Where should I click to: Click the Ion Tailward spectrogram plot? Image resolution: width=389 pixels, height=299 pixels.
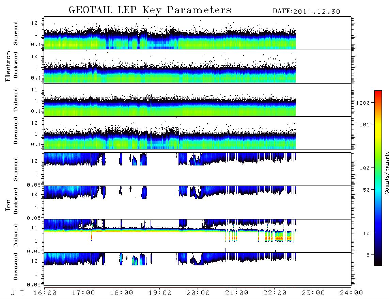click(198, 236)
